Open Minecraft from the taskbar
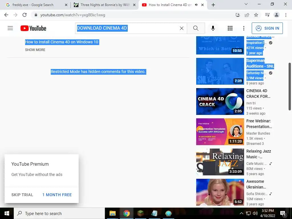 140,213
